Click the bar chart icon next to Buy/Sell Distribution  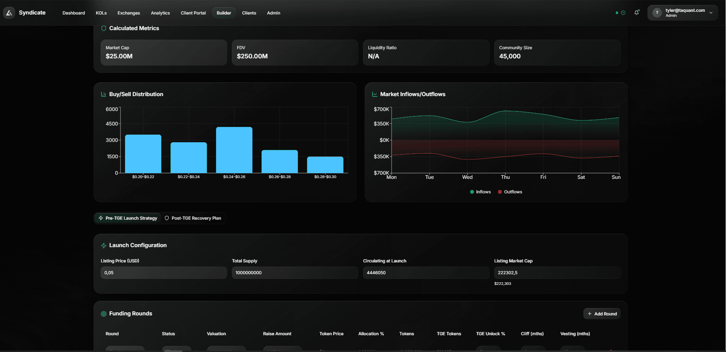[103, 94]
